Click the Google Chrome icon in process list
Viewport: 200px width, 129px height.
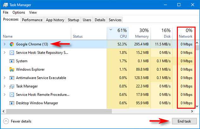12,44
